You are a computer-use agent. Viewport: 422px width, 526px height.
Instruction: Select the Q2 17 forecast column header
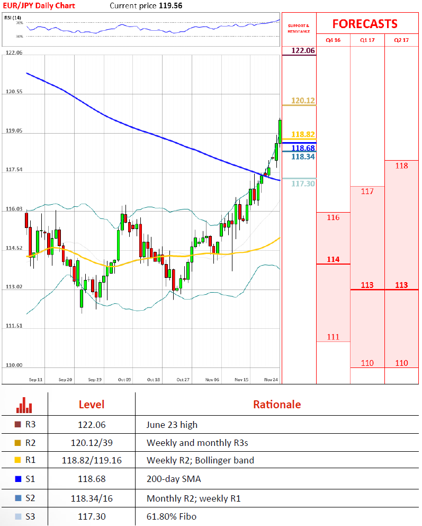[401, 40]
